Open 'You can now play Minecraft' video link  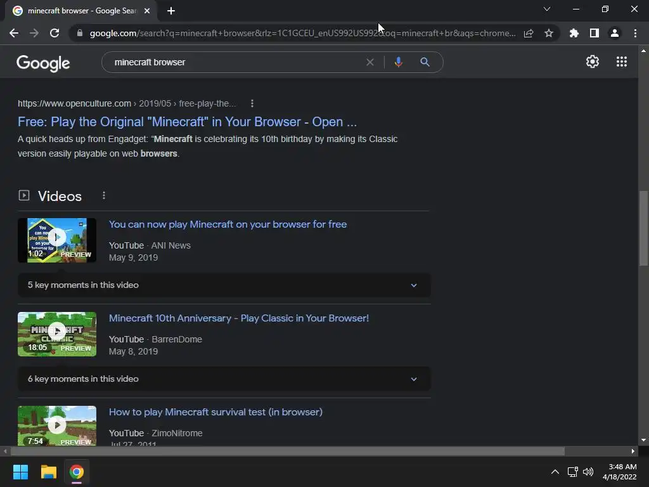coord(228,224)
